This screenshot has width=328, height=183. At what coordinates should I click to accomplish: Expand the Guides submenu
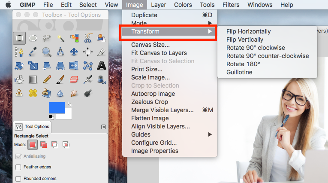(170, 134)
